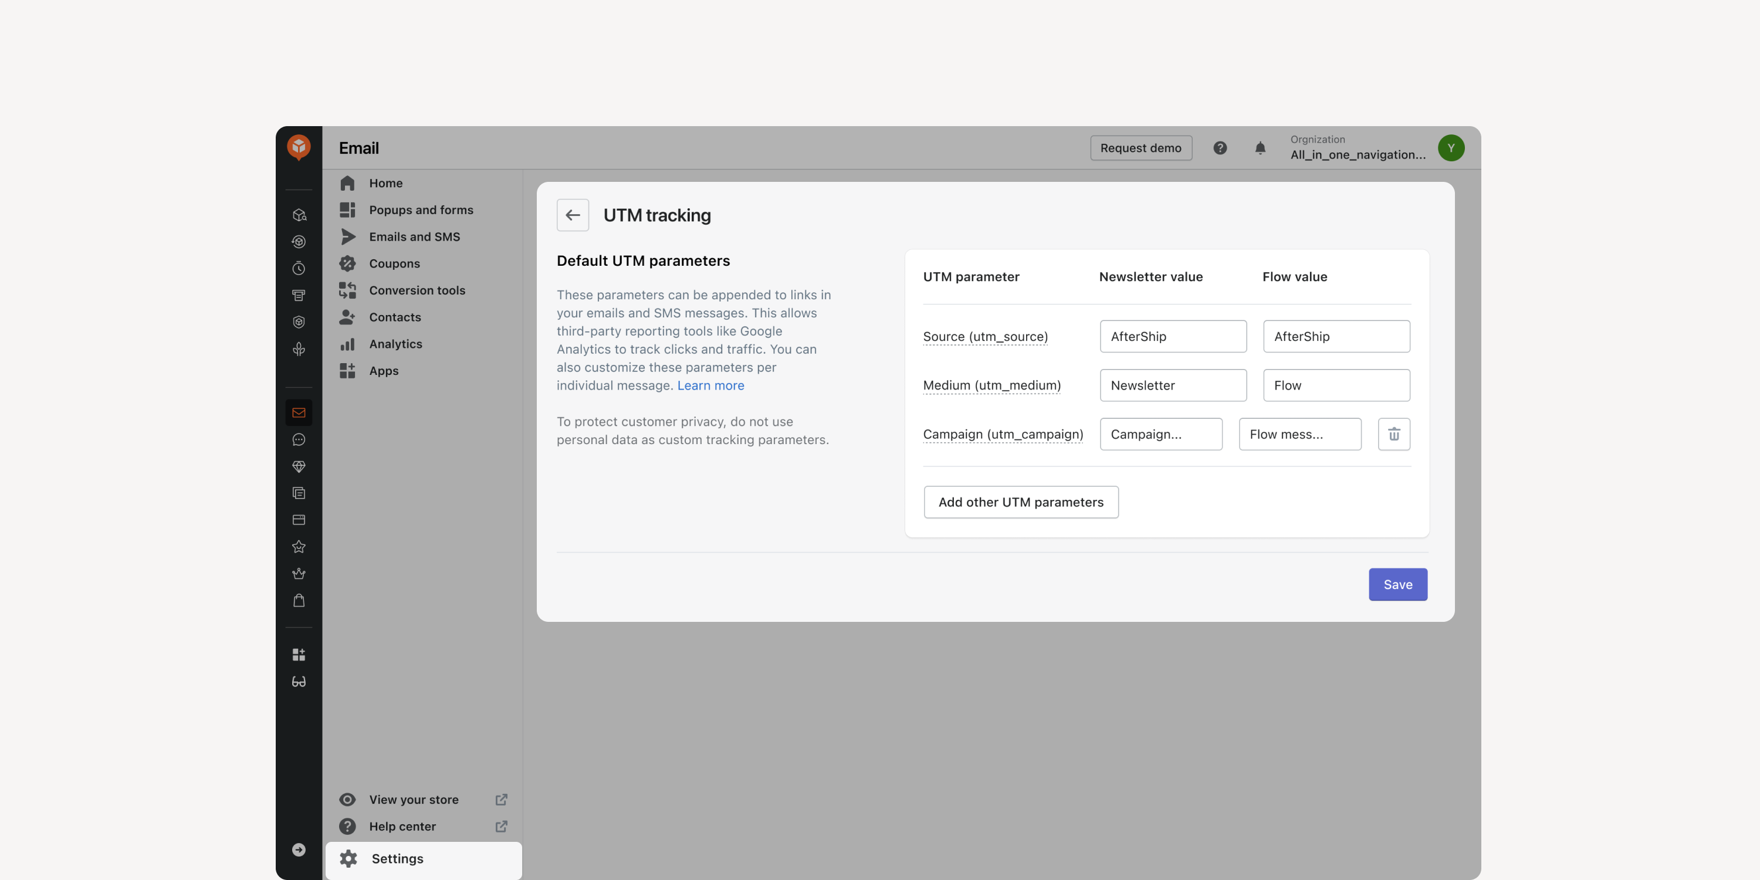Go back using the arrow beside UTM tracking

tap(573, 215)
